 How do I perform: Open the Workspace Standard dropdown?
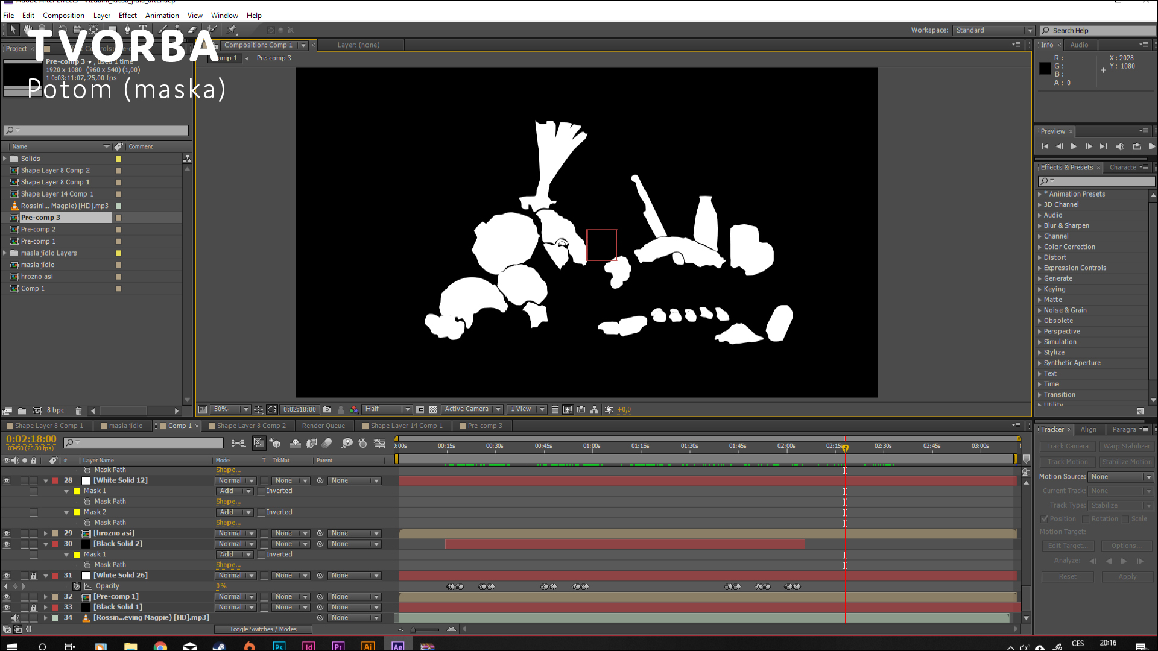point(993,30)
